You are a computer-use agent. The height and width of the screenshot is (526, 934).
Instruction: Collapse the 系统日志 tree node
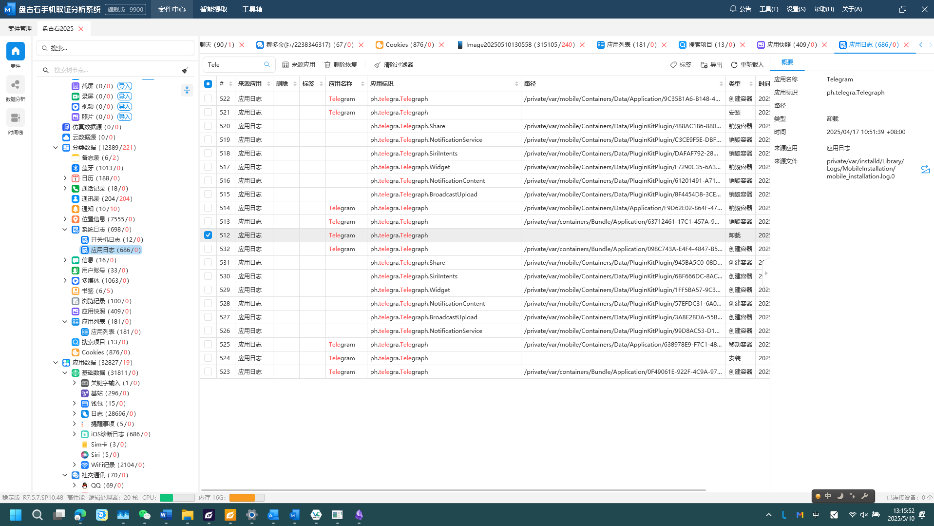(65, 230)
